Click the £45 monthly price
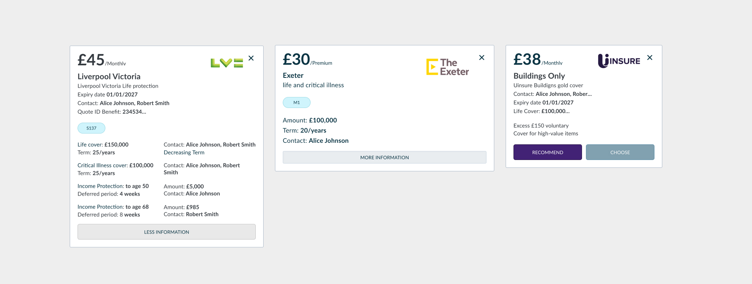This screenshot has height=284, width=752. [x=91, y=60]
